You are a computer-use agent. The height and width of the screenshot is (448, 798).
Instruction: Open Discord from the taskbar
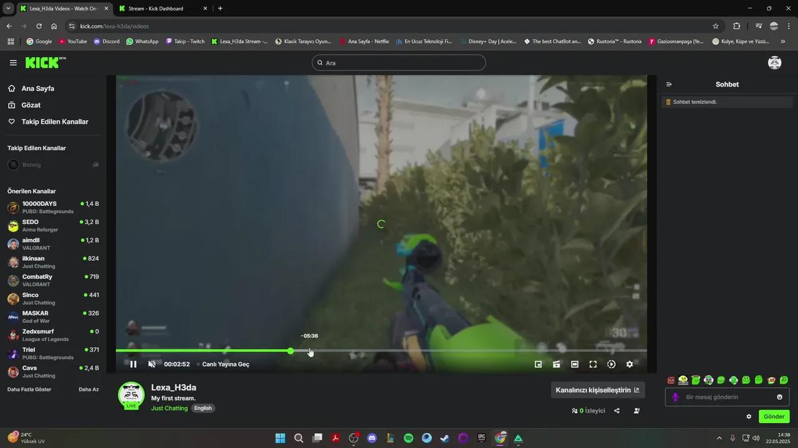pyautogui.click(x=372, y=438)
